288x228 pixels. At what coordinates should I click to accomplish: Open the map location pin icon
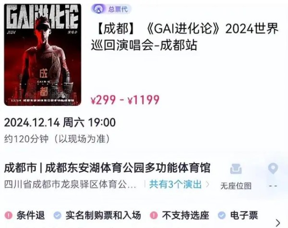(x=273, y=168)
